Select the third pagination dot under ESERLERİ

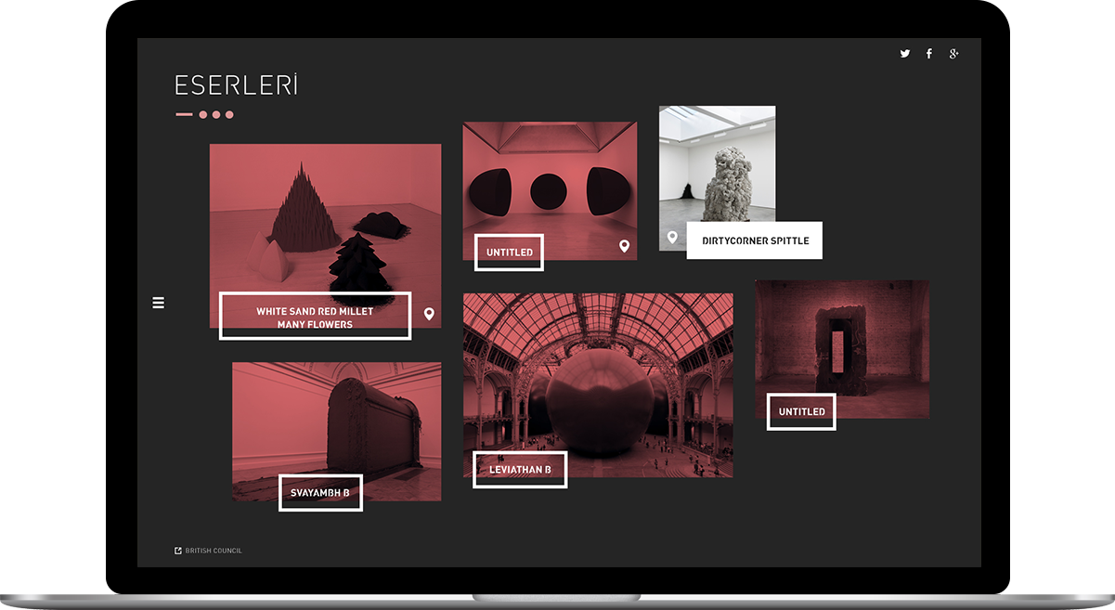coord(228,114)
